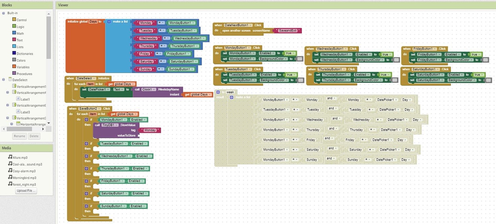Image resolution: width=496 pixels, height=224 pixels.
Task: Open the Math blocks drawer
Action: point(19,33)
